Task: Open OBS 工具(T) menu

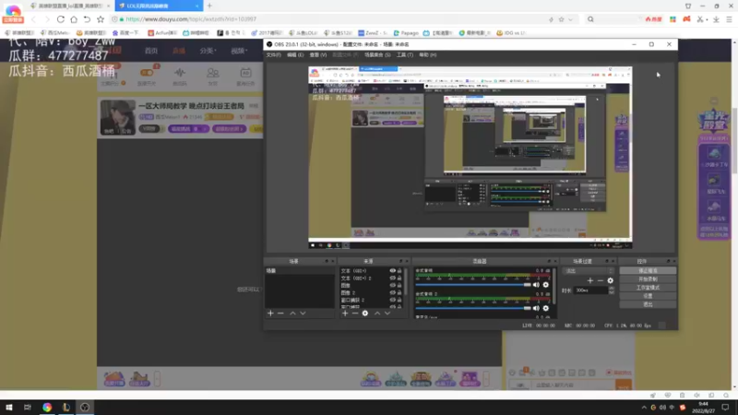Action: [x=405, y=55]
